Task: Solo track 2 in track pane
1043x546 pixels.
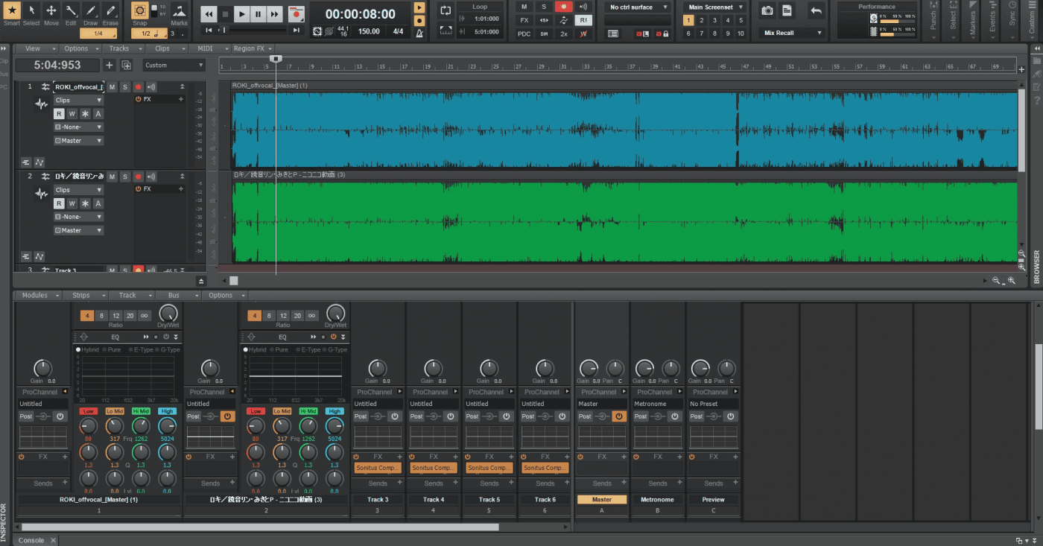Action: [x=125, y=177]
